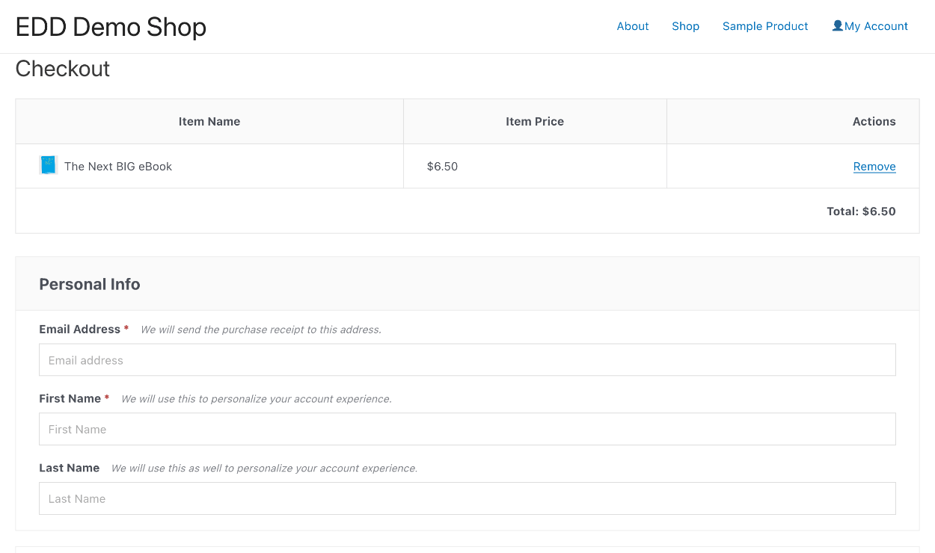This screenshot has width=935, height=553.
Task: Click the Item Price column header
Action: click(534, 121)
